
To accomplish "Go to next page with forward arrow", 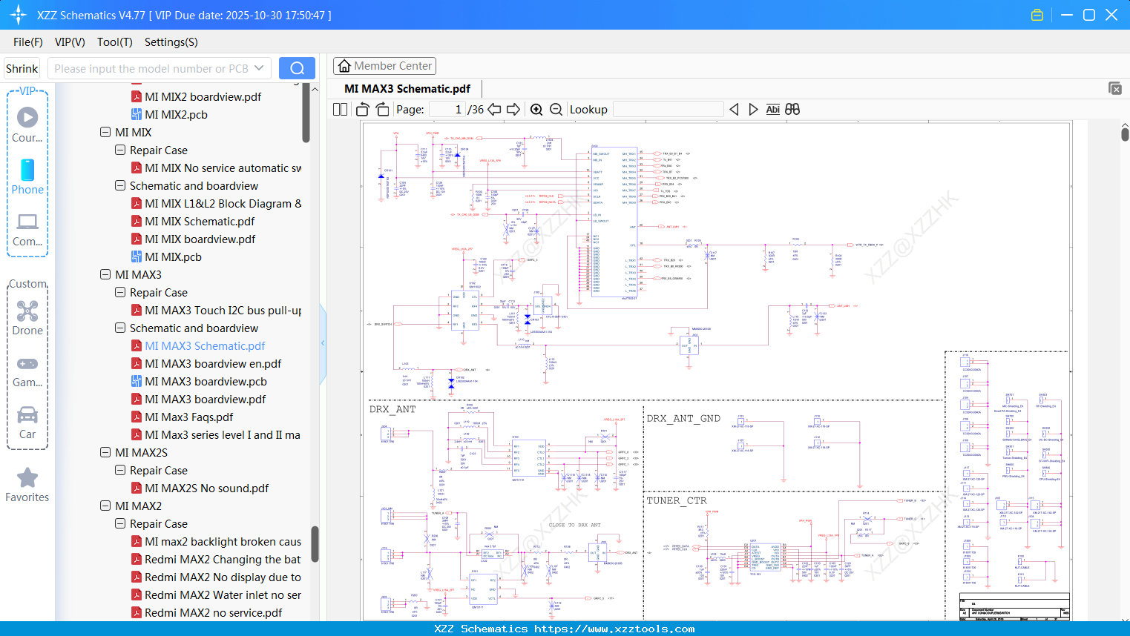I will 513,109.
